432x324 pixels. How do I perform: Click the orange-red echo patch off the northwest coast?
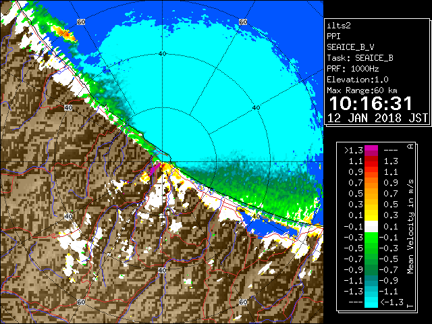[65, 32]
